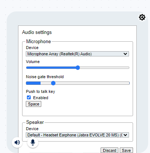
Task: Untick the Push to talk Enabled checkbox
Action: [29, 97]
